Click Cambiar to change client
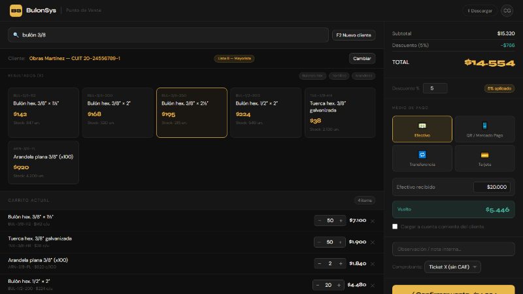 pos(362,59)
